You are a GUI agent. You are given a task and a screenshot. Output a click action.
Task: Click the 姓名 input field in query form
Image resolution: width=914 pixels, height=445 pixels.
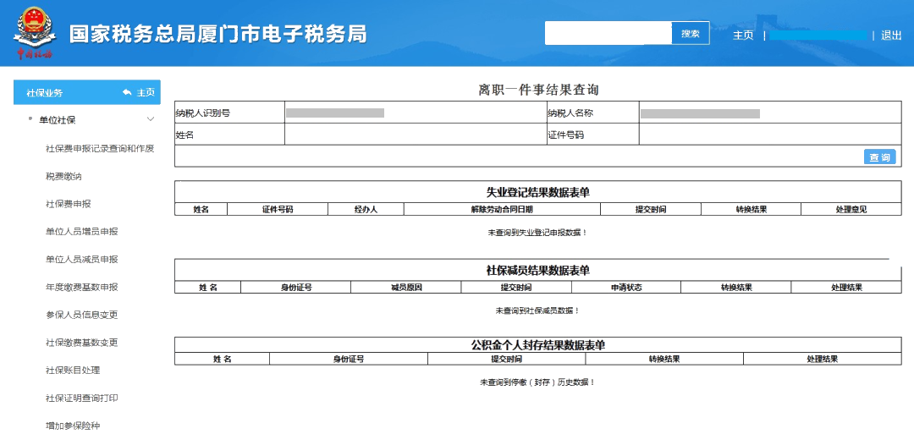pyautogui.click(x=415, y=135)
